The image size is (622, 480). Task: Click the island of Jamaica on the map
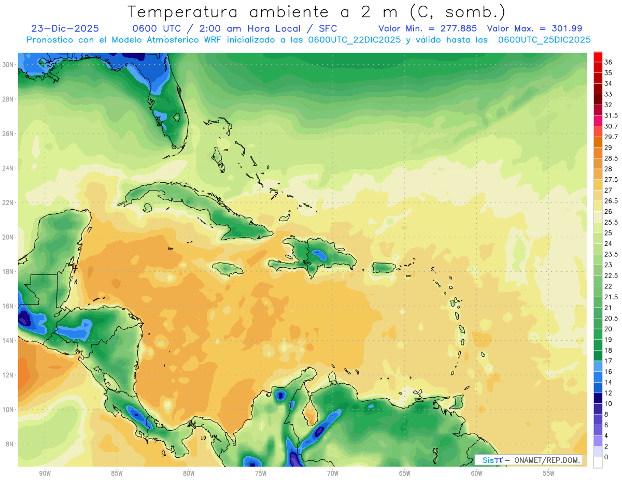228,268
